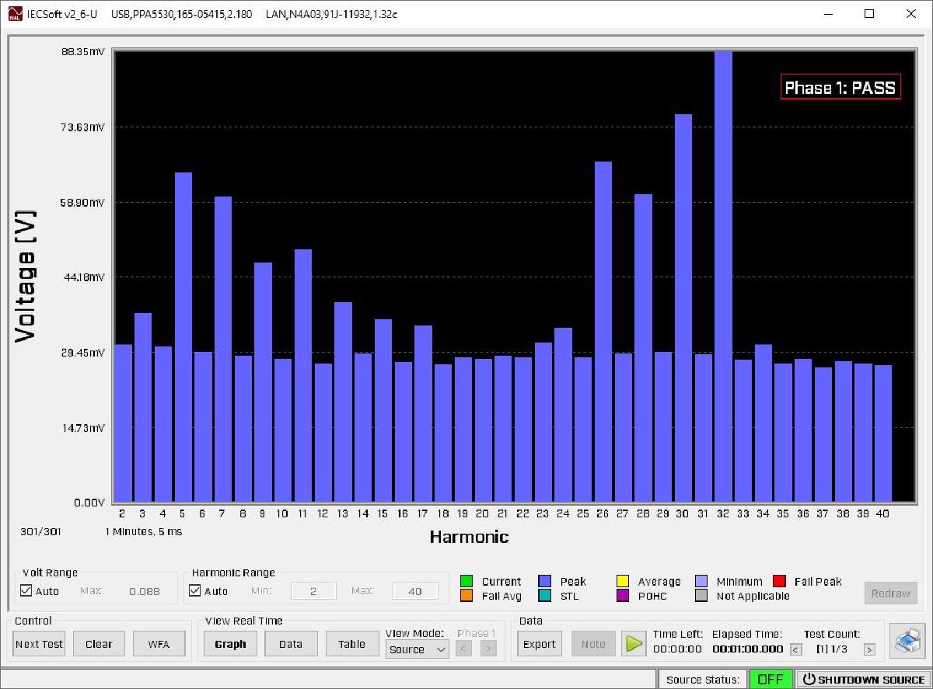Click the Export button in the Data panel
Viewport: 933px width, 689px height.
point(539,643)
